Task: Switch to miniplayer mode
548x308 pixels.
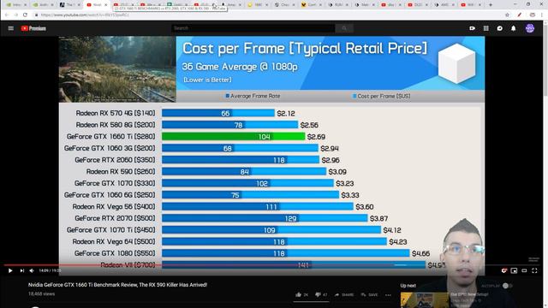Action: [x=514, y=270]
